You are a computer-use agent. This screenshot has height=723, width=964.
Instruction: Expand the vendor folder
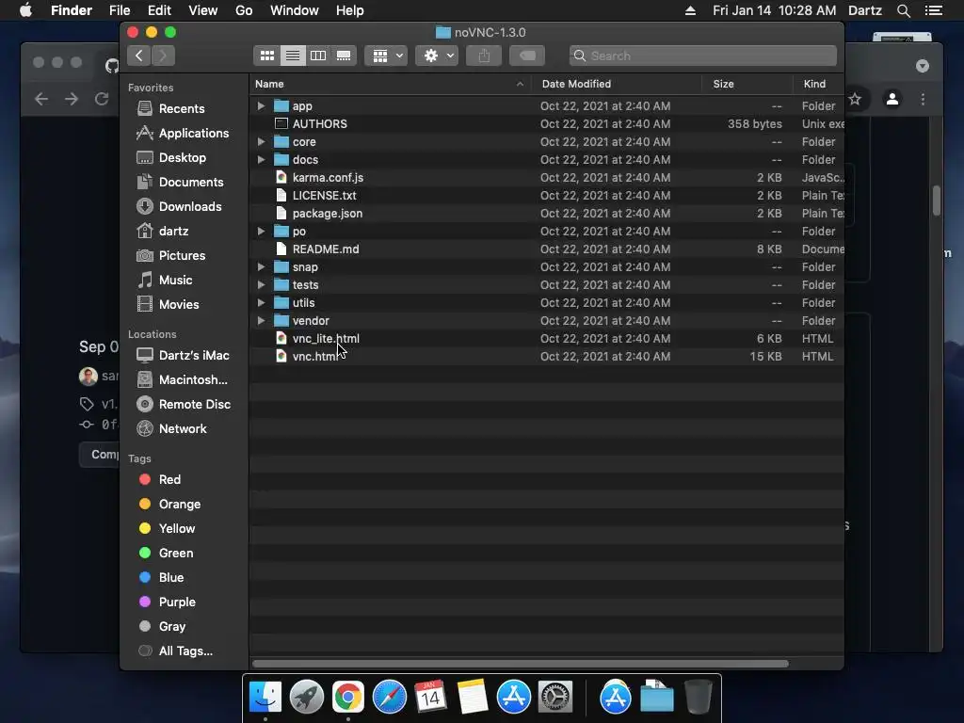[x=262, y=320]
